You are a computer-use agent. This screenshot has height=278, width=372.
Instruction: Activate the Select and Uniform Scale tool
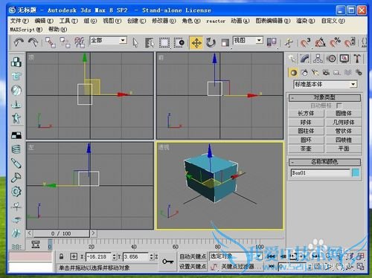[225, 42]
